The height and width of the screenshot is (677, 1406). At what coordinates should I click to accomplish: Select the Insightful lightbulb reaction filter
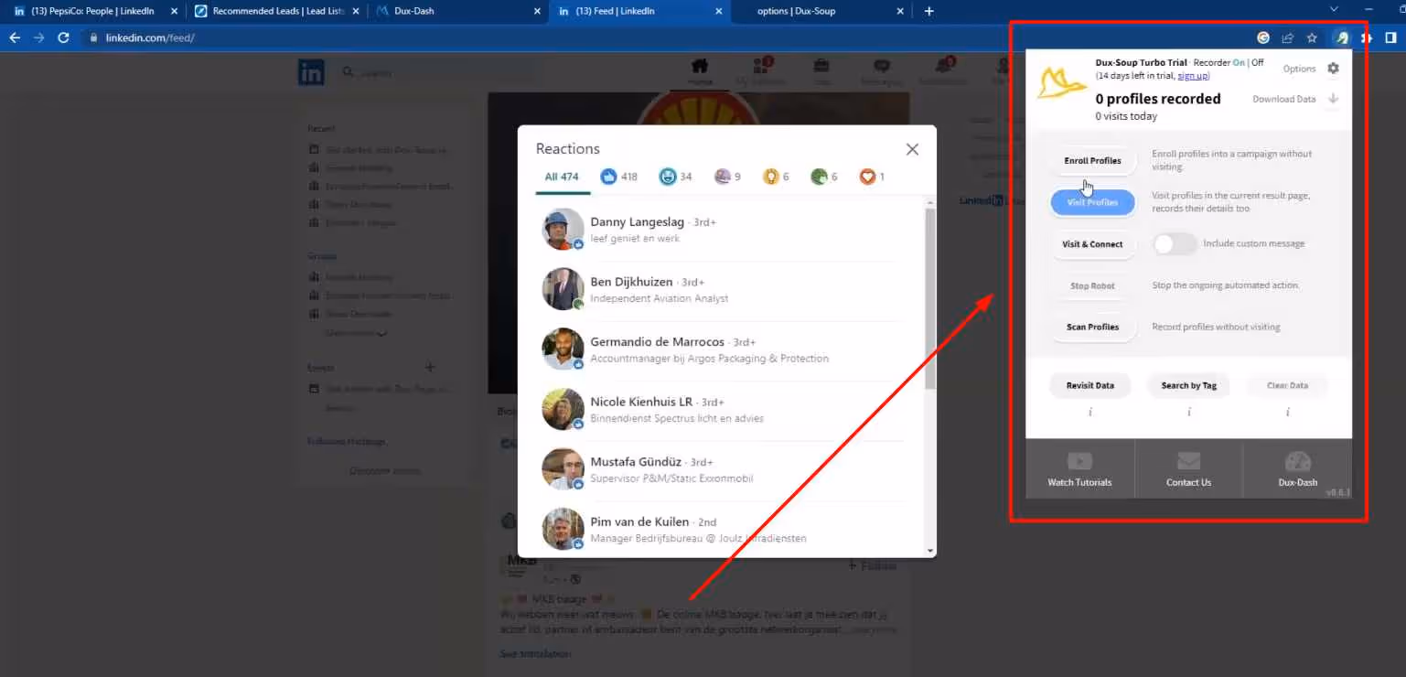coord(769,177)
